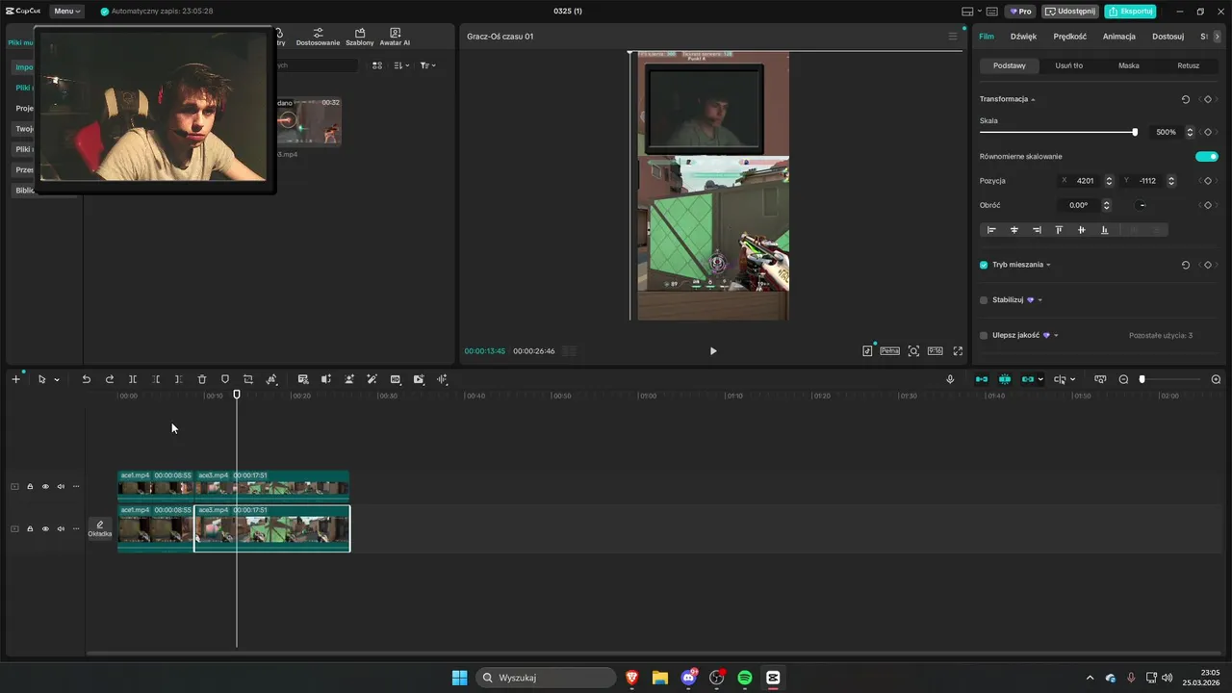Image resolution: width=1232 pixels, height=693 pixels.
Task: Align clip to the top edge
Action: pos(1059,230)
